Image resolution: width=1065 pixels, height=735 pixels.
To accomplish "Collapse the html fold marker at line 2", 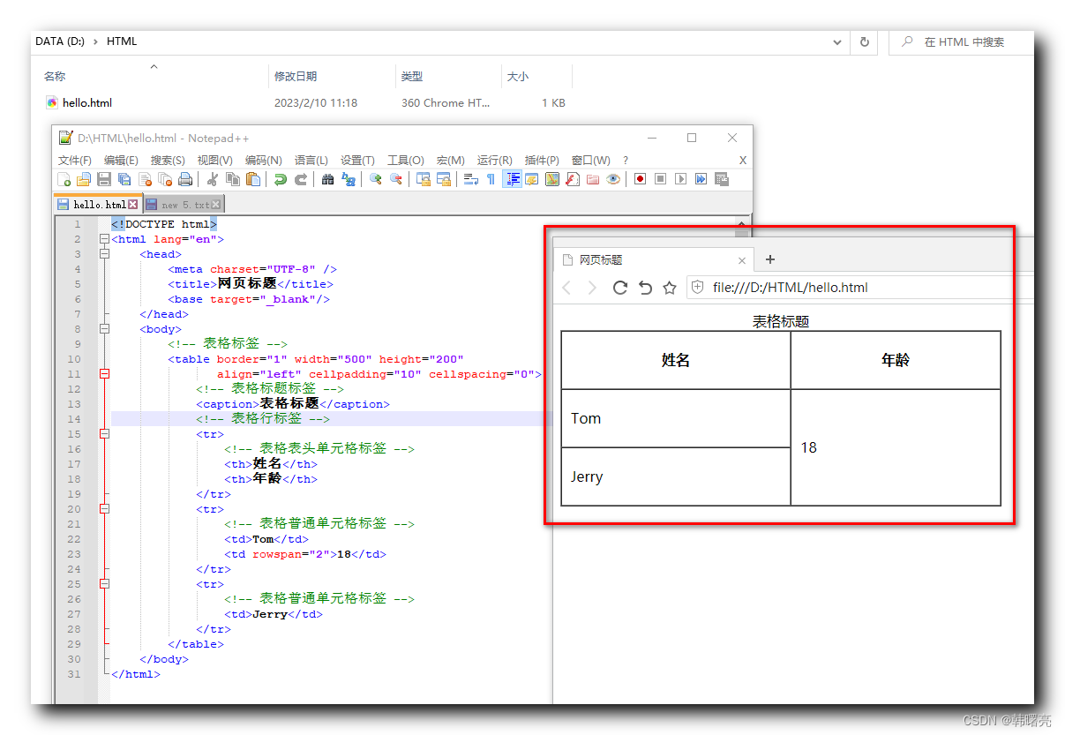I will click(x=104, y=239).
